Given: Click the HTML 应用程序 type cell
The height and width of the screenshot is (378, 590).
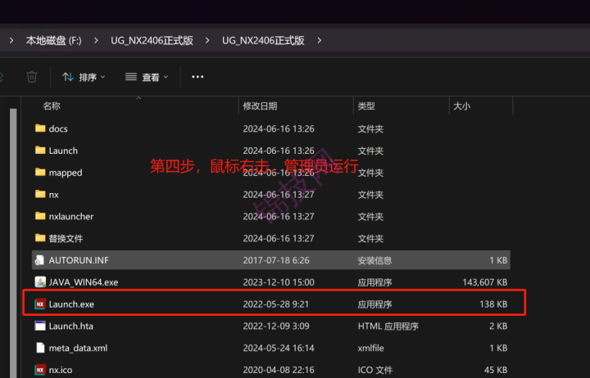Looking at the screenshot, I should pyautogui.click(x=388, y=326).
